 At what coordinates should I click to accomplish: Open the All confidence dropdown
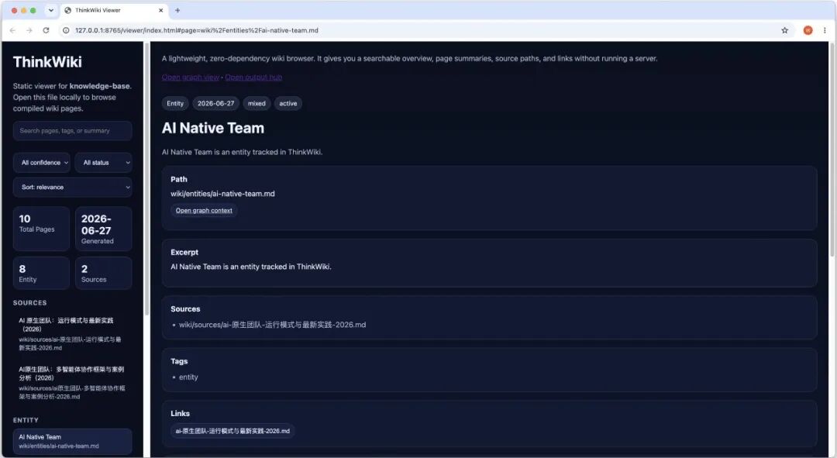tap(42, 163)
